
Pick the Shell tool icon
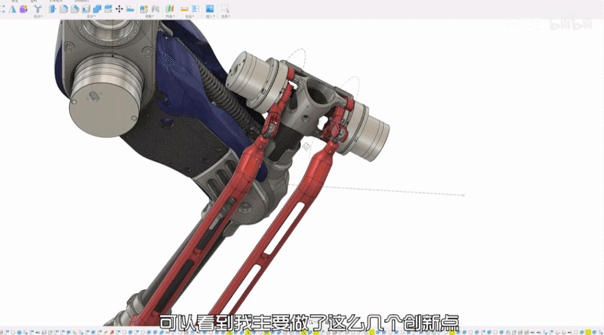(86, 9)
